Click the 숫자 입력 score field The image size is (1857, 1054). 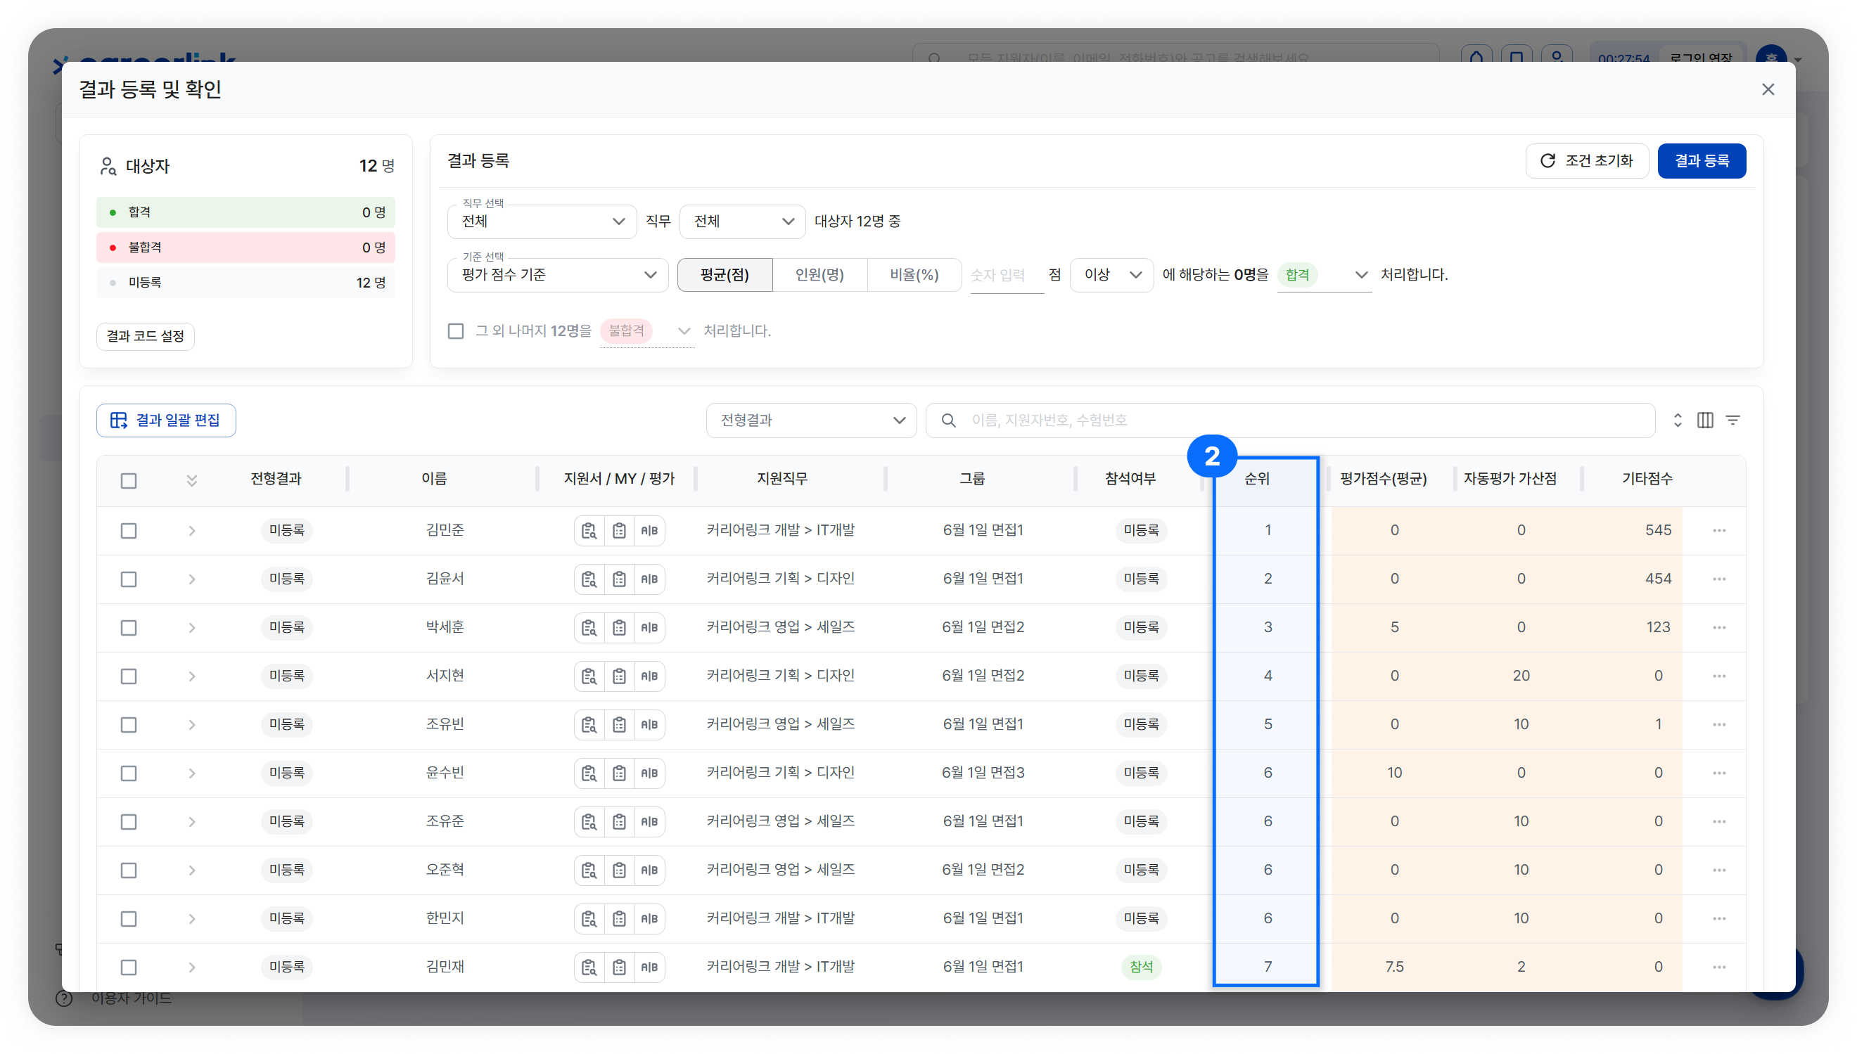click(x=1007, y=275)
